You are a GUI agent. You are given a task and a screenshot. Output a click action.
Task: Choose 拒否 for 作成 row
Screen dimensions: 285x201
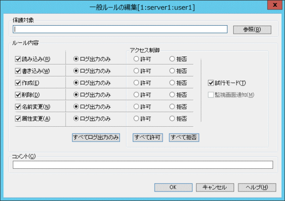172,83
